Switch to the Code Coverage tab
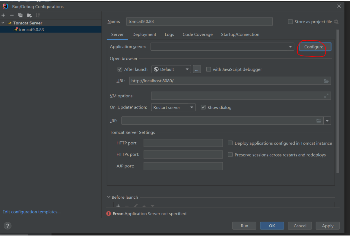This screenshot has height=237, width=352. [198, 35]
